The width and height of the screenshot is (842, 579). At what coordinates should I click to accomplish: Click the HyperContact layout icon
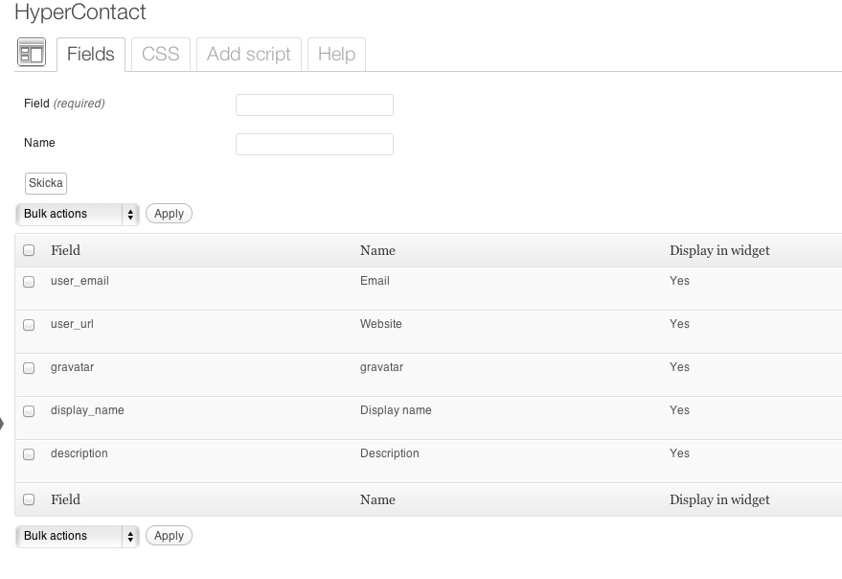coord(32,52)
